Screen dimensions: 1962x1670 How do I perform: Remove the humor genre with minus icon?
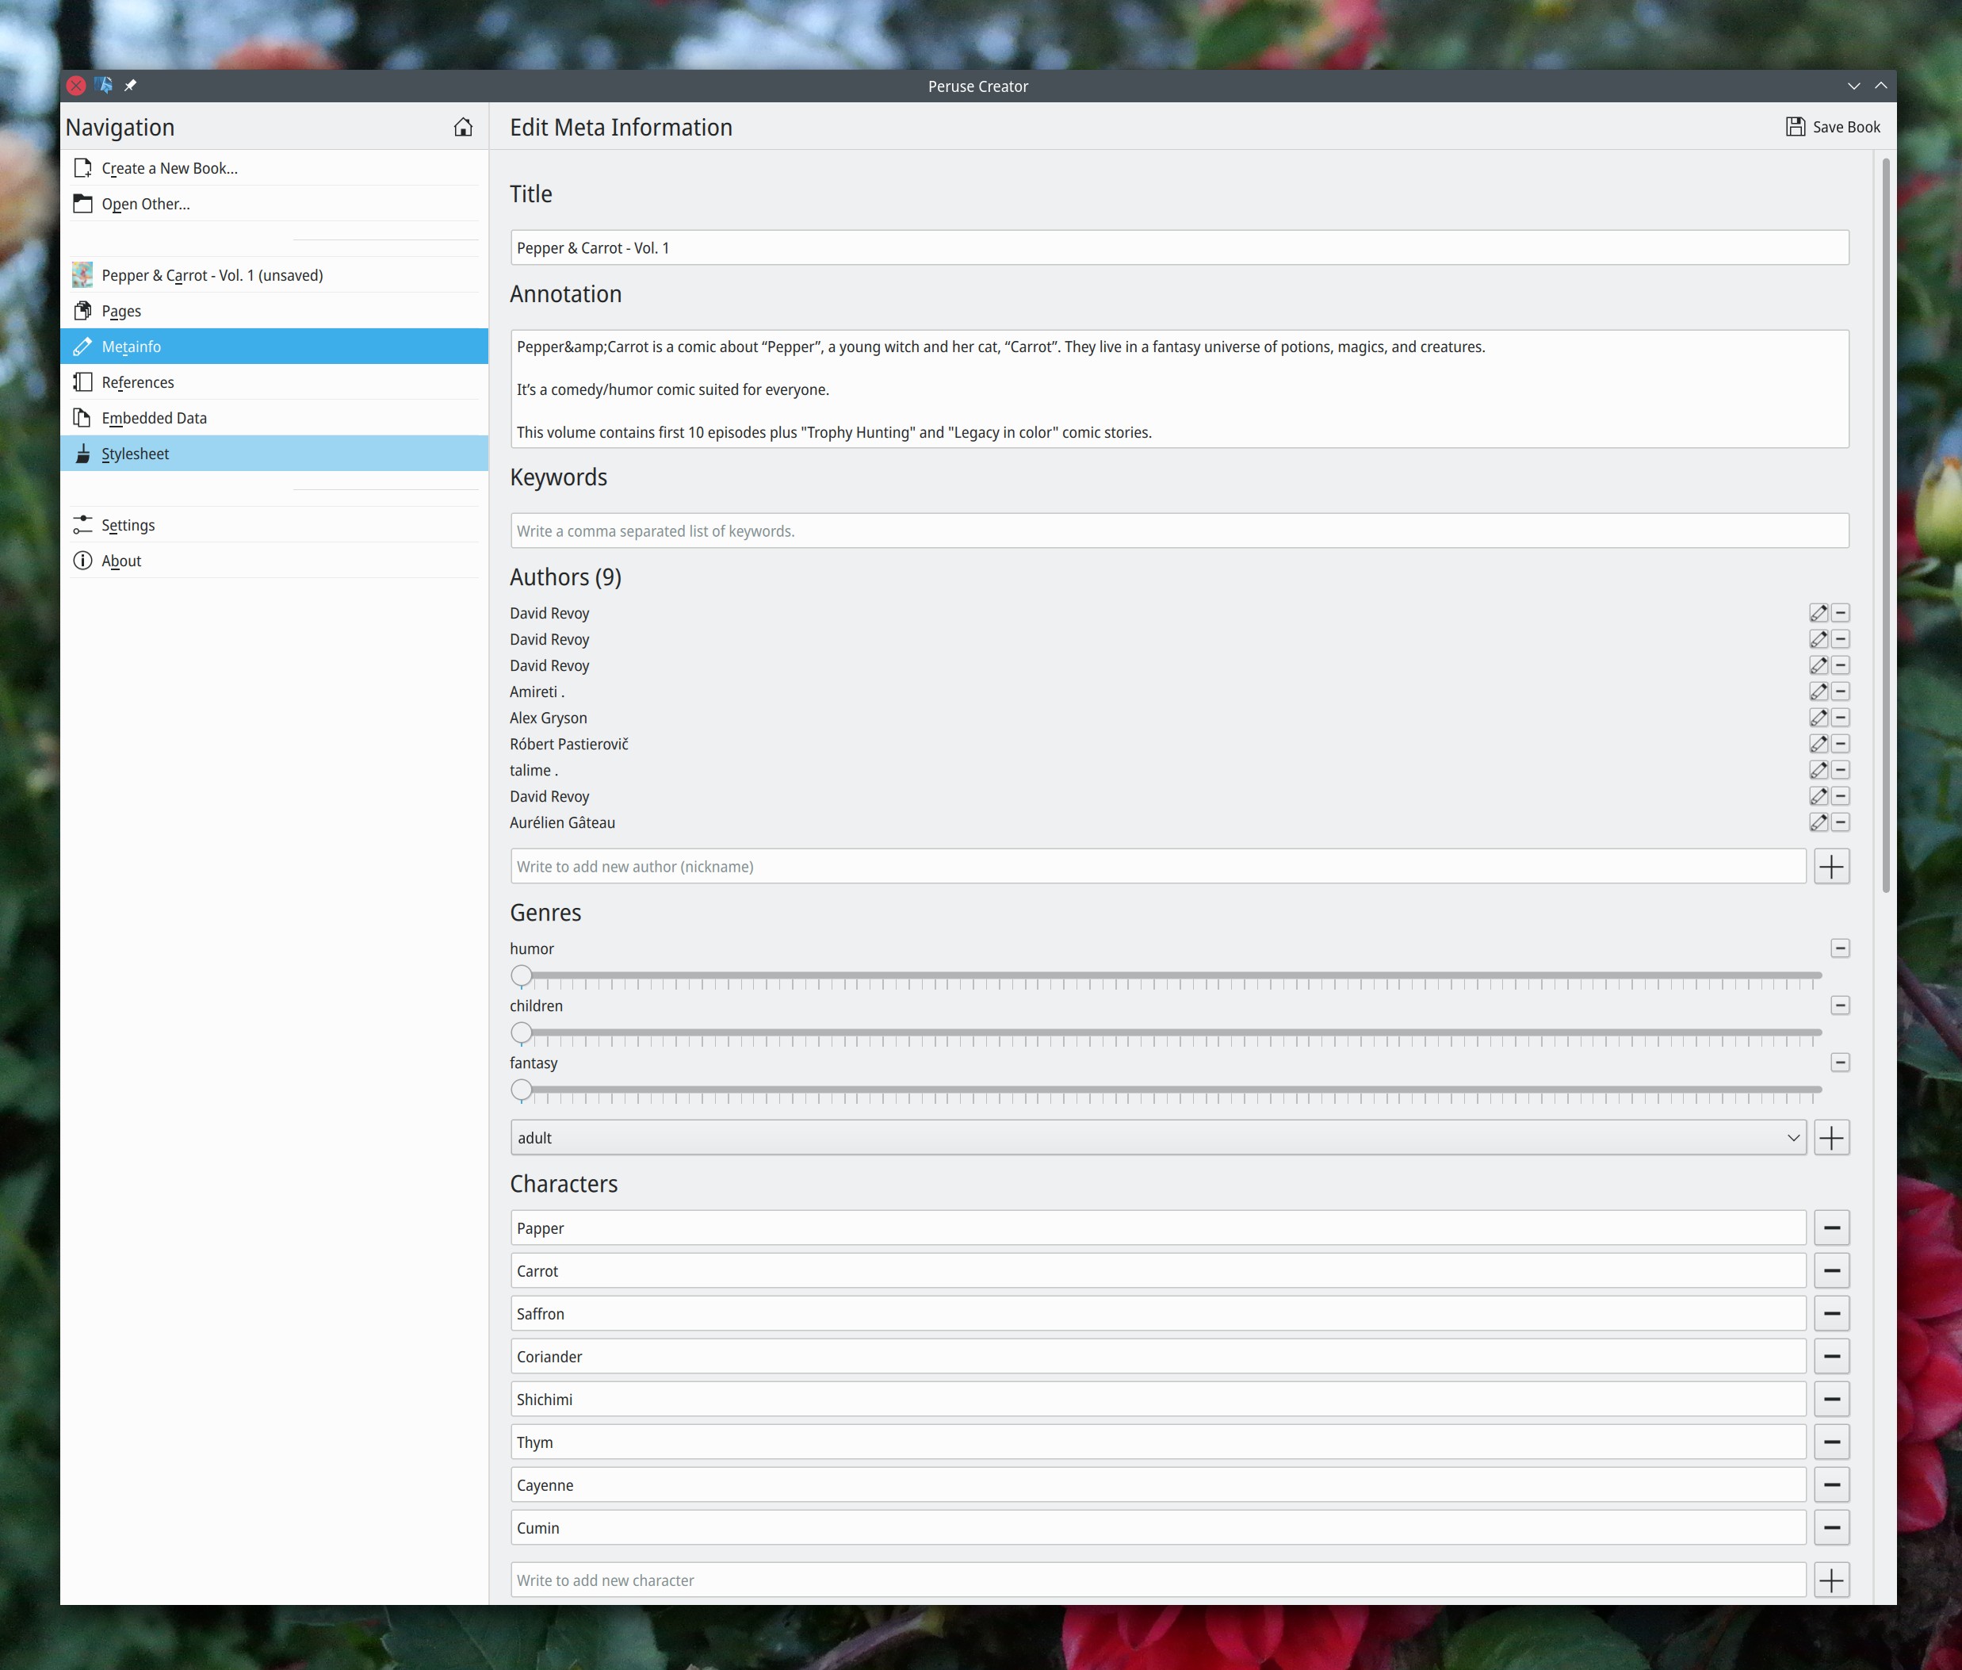tap(1840, 948)
